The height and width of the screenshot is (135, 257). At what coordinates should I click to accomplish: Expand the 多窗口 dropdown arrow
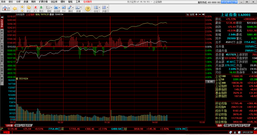point(107,7)
